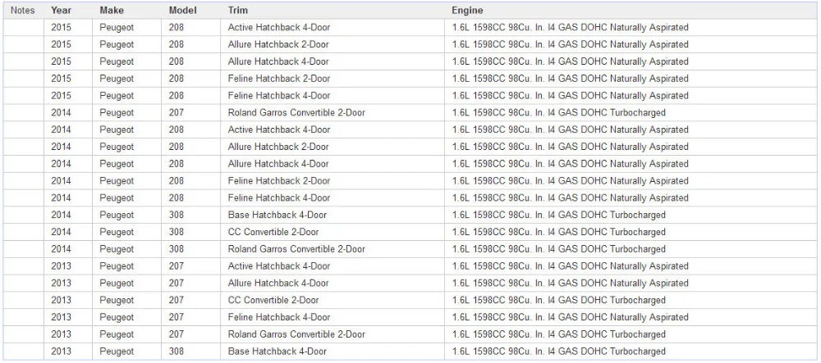Image resolution: width=821 pixels, height=363 pixels.
Task: Select trim 'Active Hatchback 4-Door' for 2014 208
Action: tap(279, 129)
